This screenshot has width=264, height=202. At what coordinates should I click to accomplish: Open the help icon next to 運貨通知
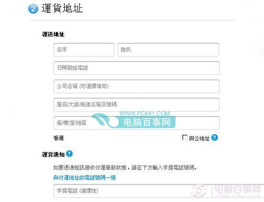click(x=69, y=154)
